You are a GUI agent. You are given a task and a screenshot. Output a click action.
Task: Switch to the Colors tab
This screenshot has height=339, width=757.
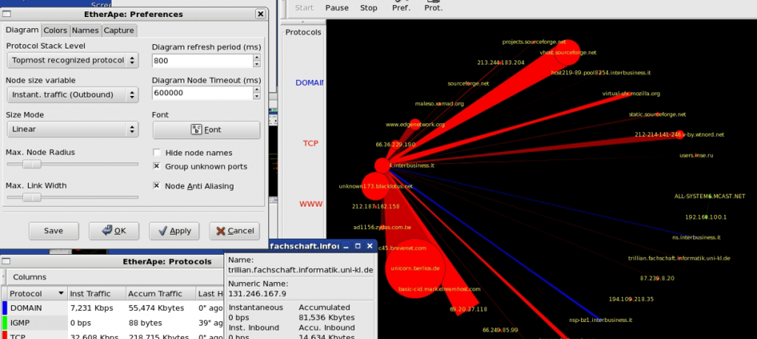click(x=55, y=30)
